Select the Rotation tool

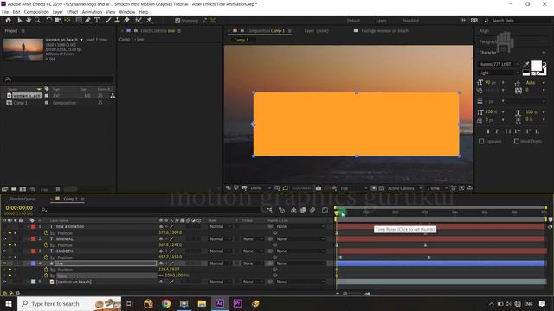48,21
